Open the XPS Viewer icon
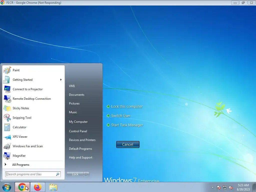This screenshot has height=192, width=256. click(7, 137)
